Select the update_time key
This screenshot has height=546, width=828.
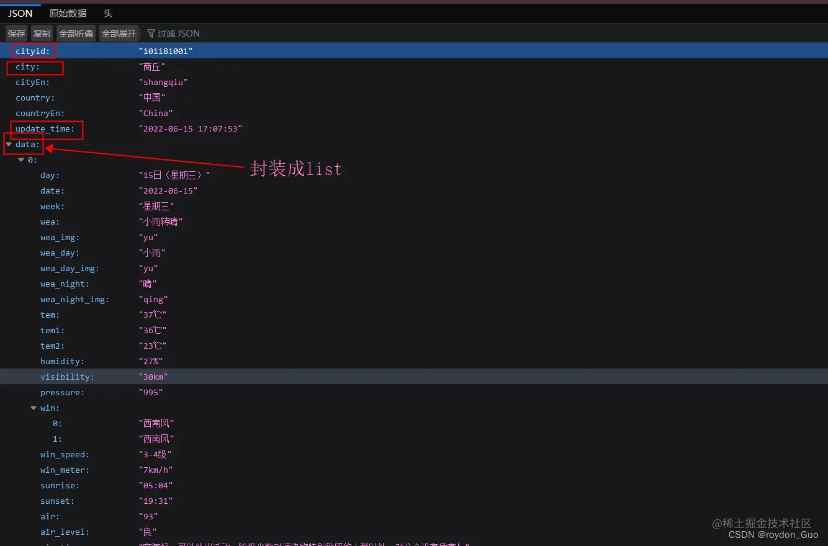(45, 128)
